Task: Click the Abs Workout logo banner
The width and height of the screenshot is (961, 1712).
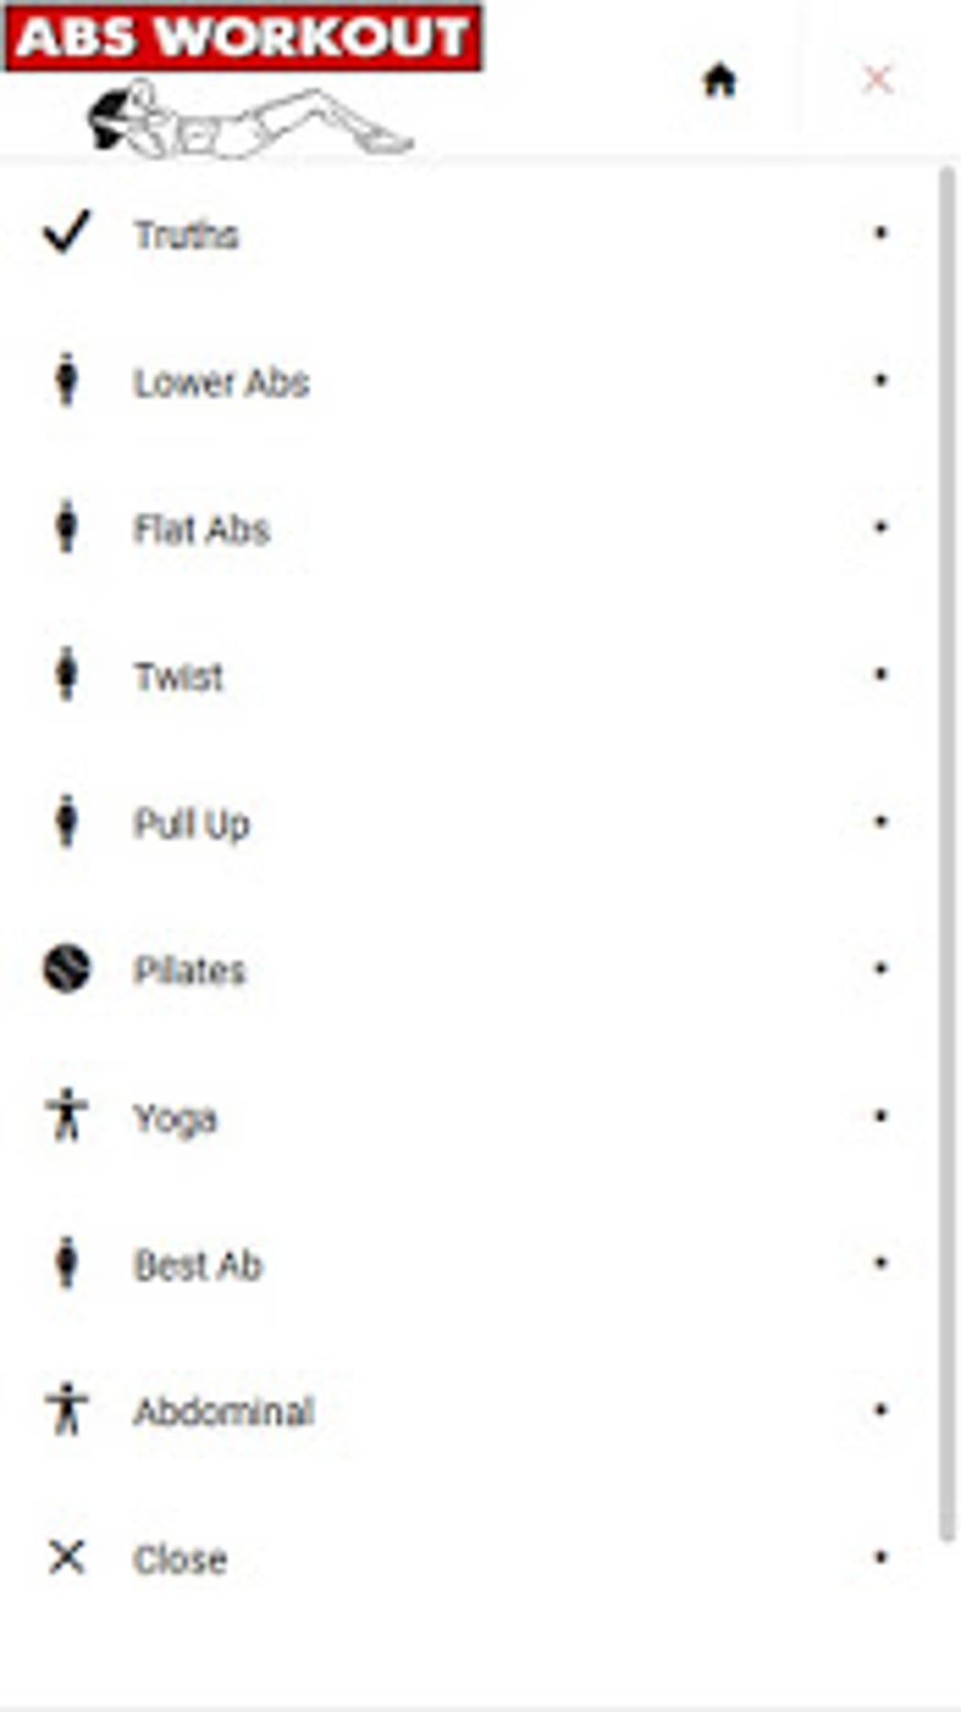Action: pyautogui.click(x=243, y=40)
